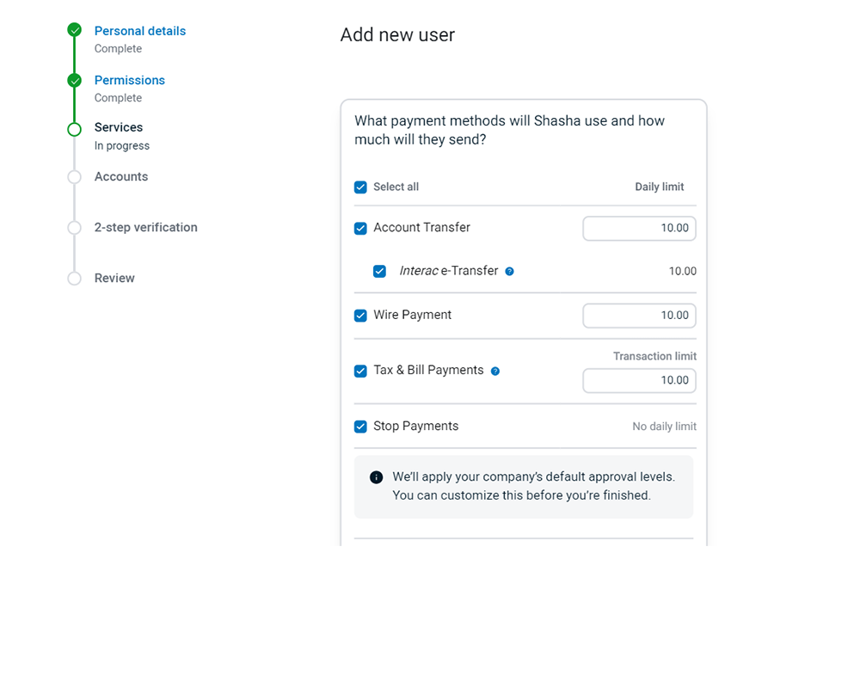The image size is (860, 688).
Task: Click the in-progress circle beside Services
Action: [x=74, y=127]
